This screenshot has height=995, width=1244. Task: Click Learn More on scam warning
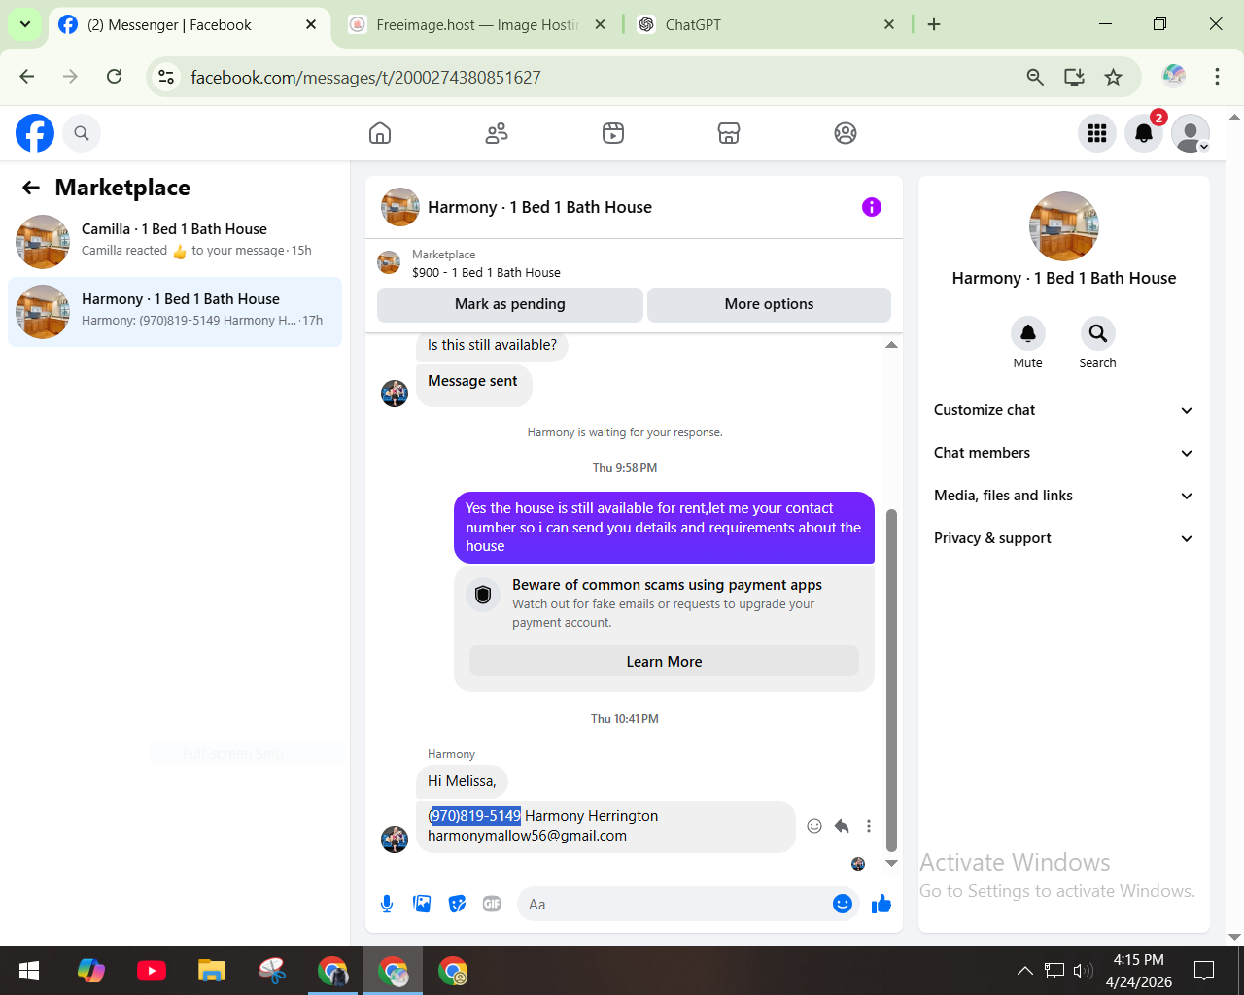click(x=664, y=662)
